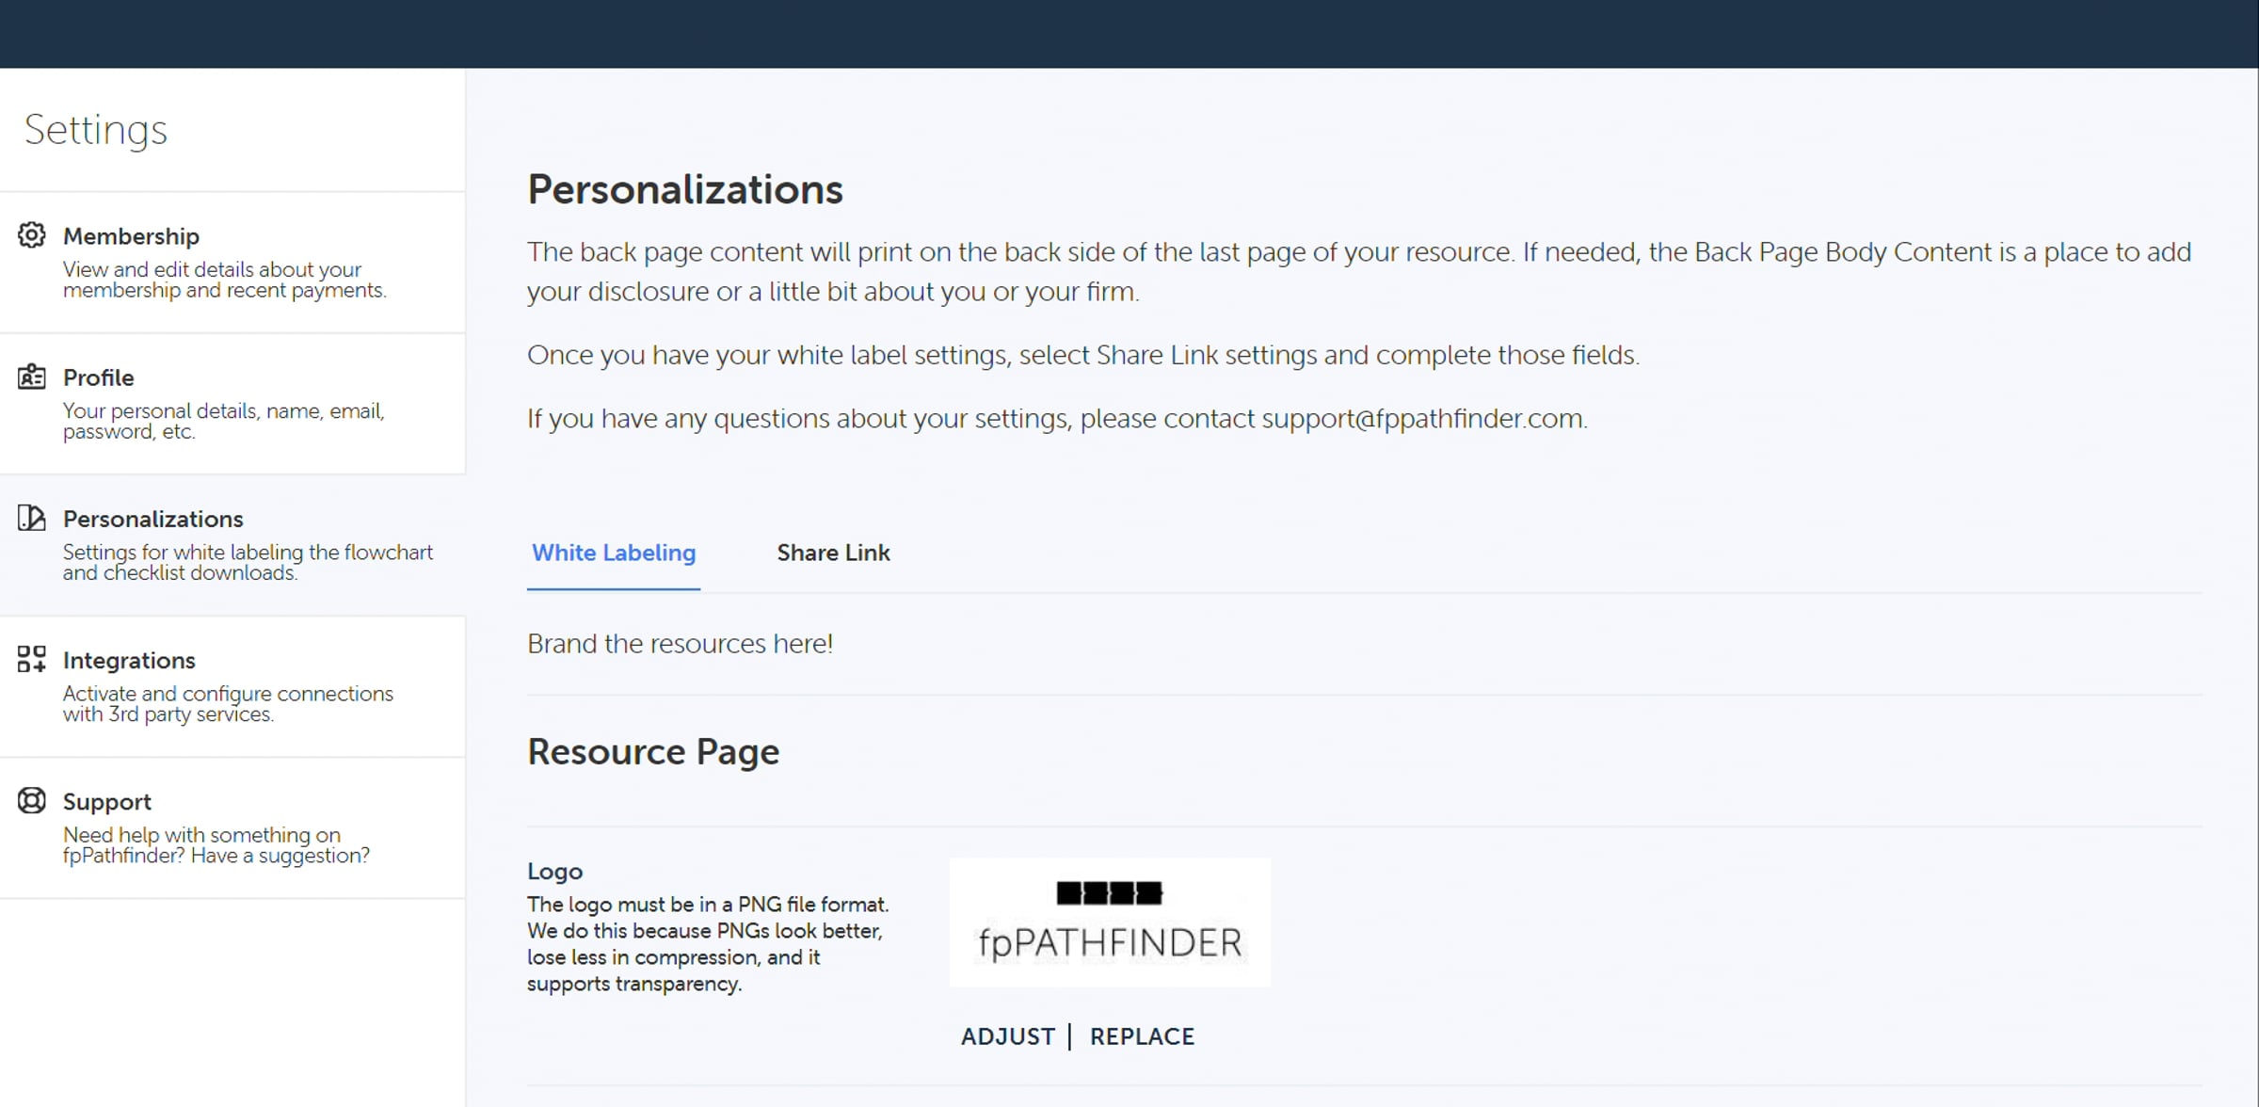Screen dimensions: 2259x1107
Task: Click 'Activate and configure connections' description
Action: click(x=229, y=703)
